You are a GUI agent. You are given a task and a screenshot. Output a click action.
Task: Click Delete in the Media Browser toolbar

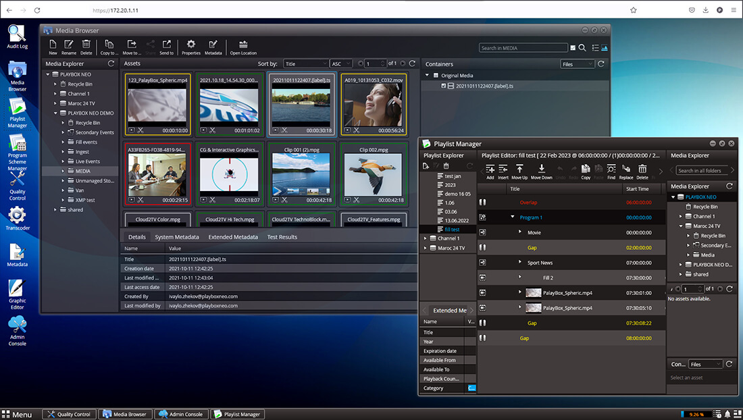(x=86, y=47)
